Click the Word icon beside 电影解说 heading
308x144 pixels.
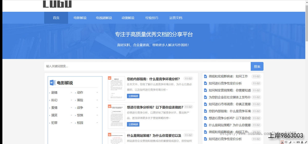[53, 83]
